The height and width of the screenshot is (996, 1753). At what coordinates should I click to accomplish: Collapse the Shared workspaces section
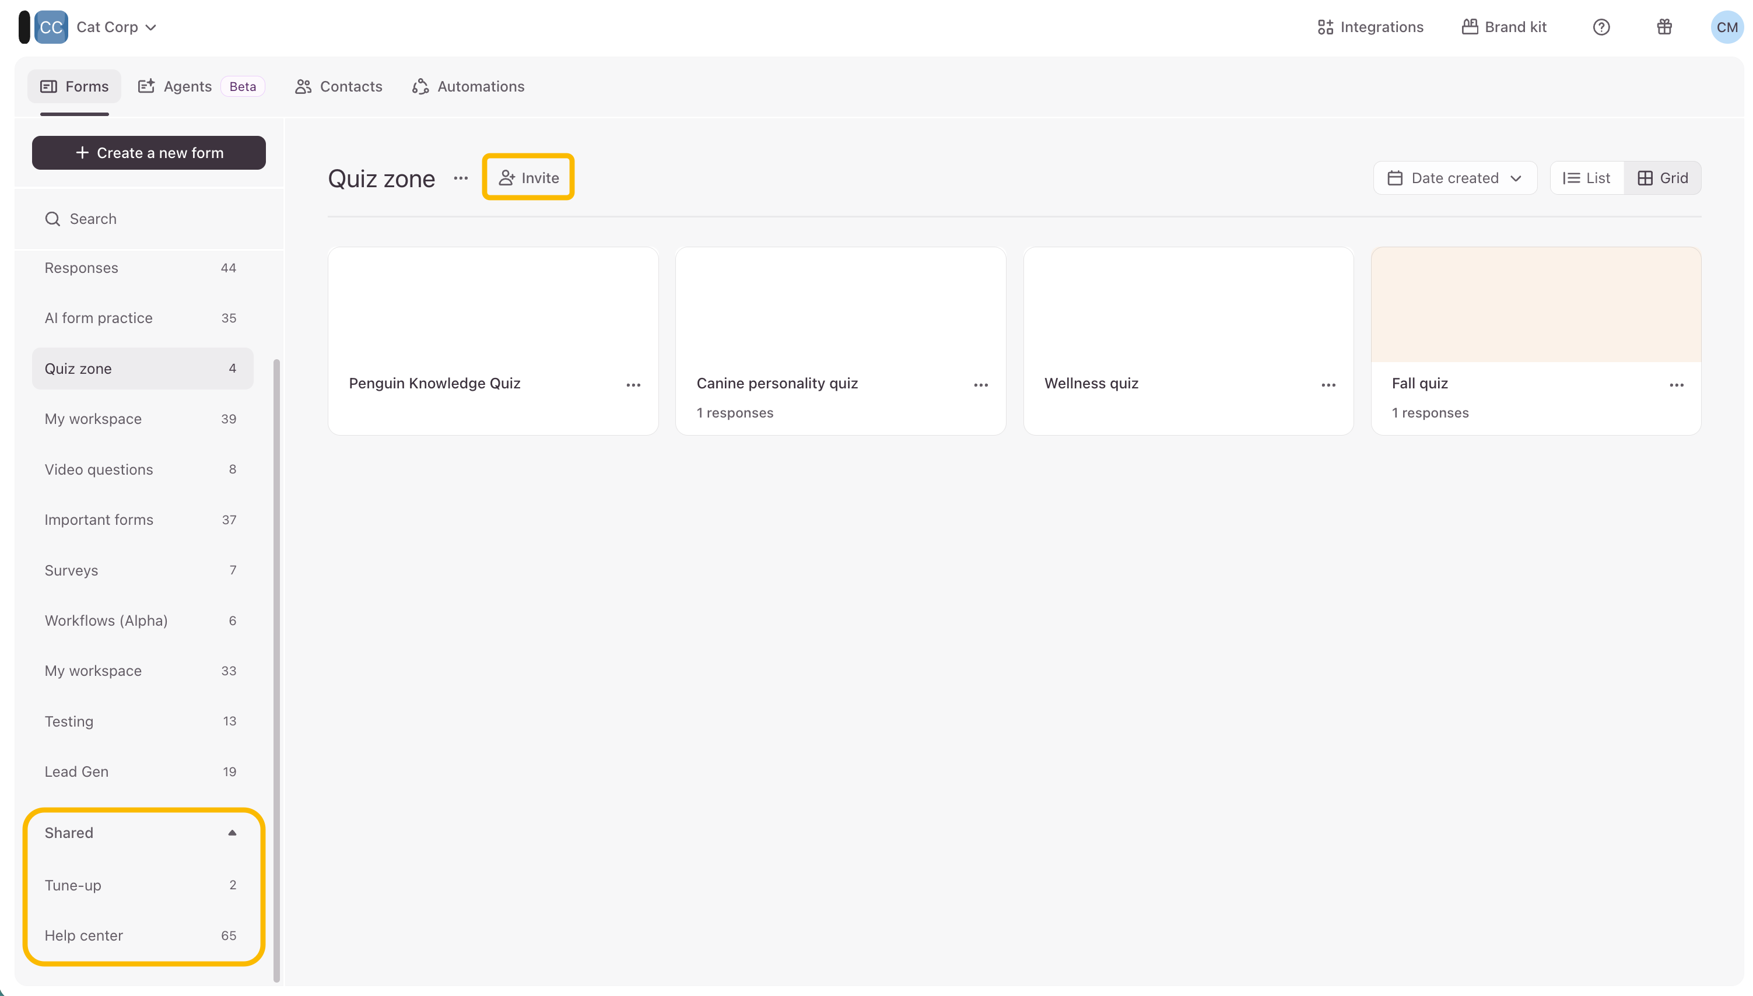click(x=232, y=833)
